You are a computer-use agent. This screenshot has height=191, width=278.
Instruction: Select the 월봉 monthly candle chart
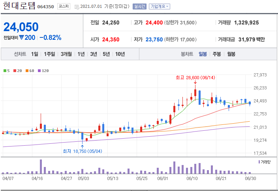pyautogui.click(x=231, y=54)
